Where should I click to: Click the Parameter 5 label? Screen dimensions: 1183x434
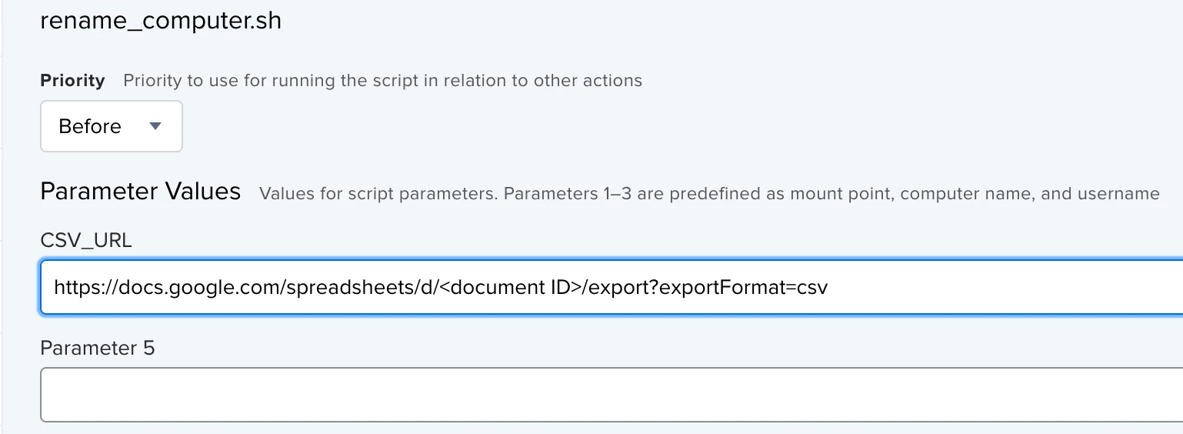(x=98, y=348)
